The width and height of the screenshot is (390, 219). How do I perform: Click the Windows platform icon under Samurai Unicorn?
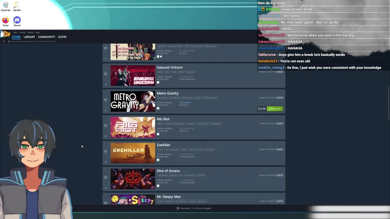pos(158,82)
